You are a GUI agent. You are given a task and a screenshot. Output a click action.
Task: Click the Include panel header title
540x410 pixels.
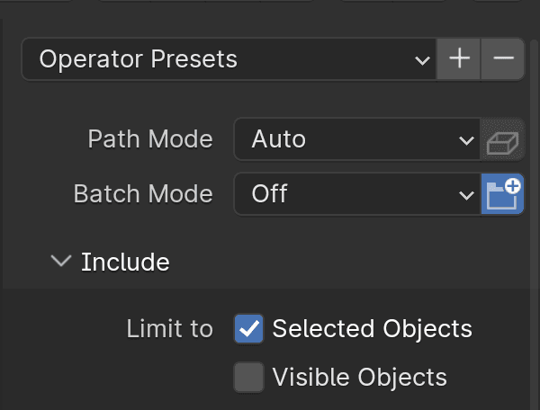(125, 263)
